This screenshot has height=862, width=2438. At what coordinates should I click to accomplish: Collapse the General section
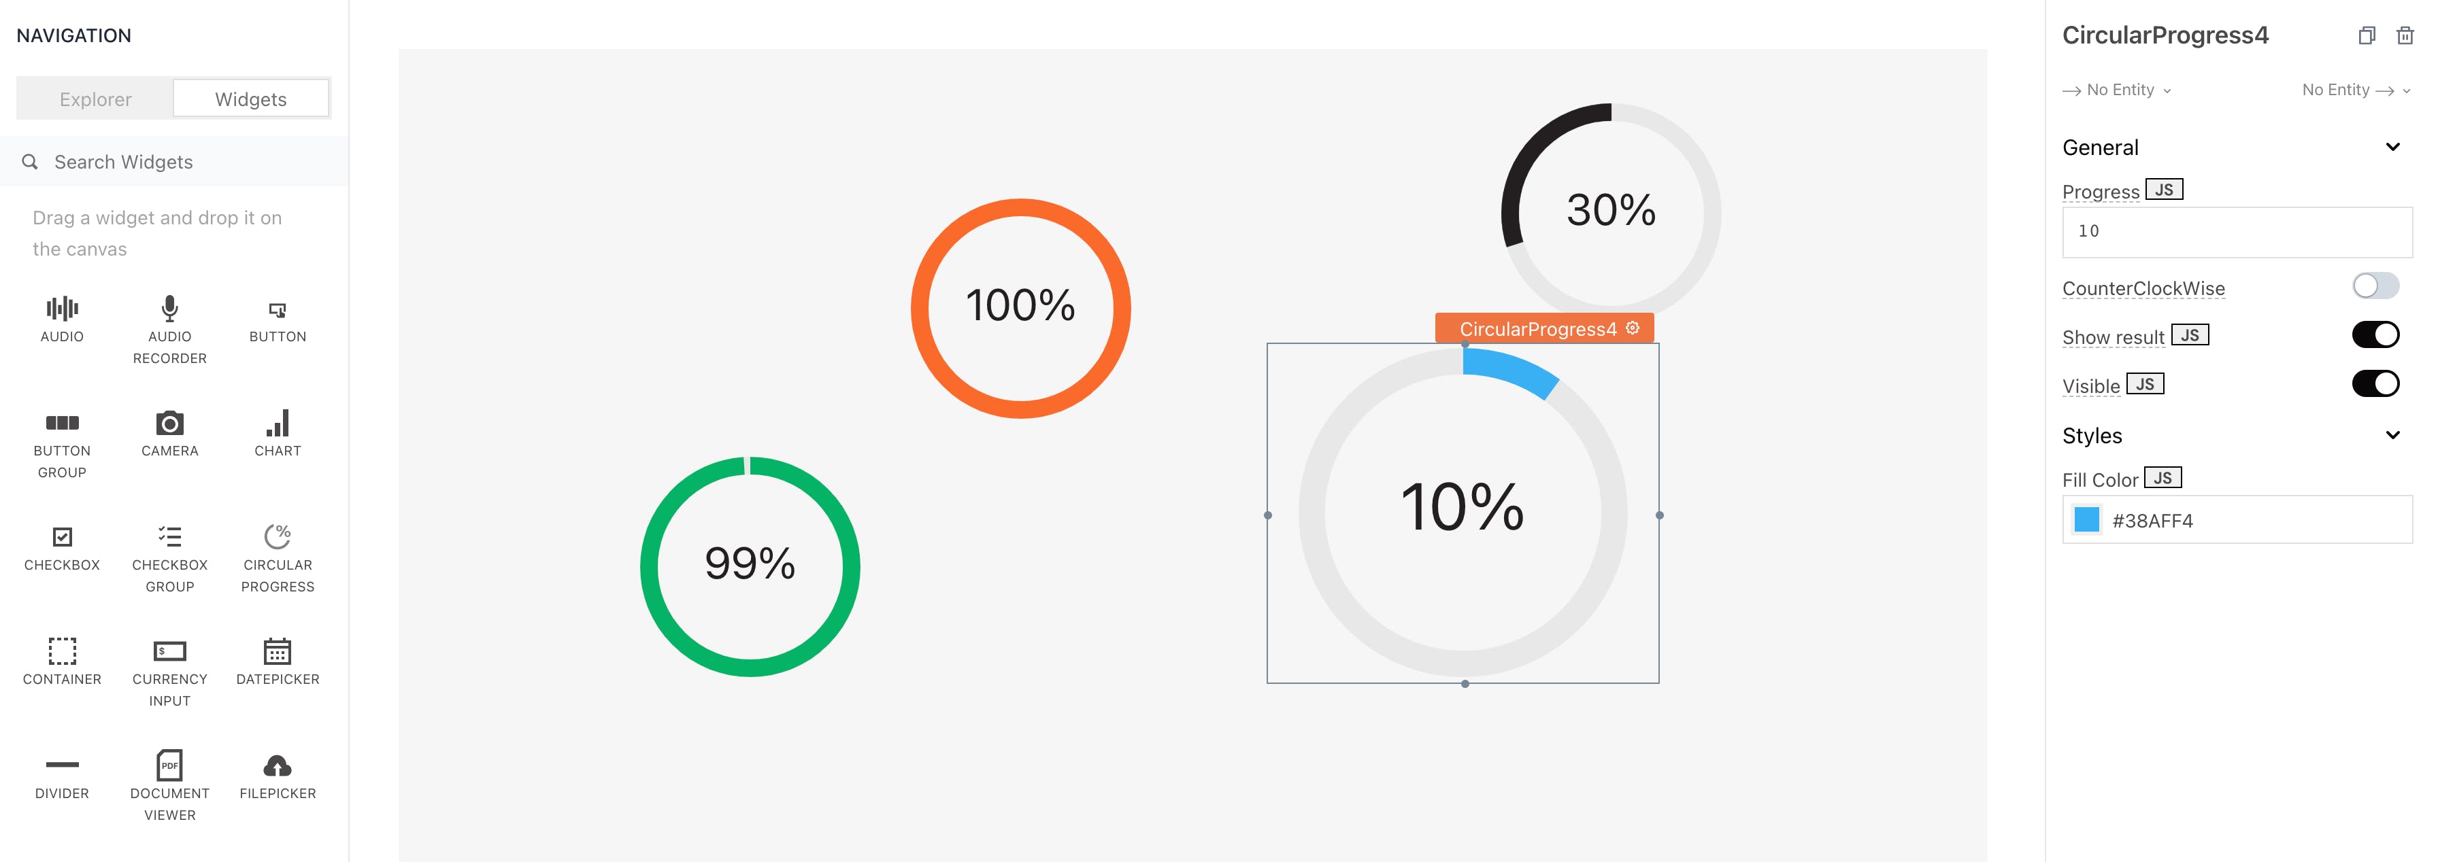[2392, 148]
